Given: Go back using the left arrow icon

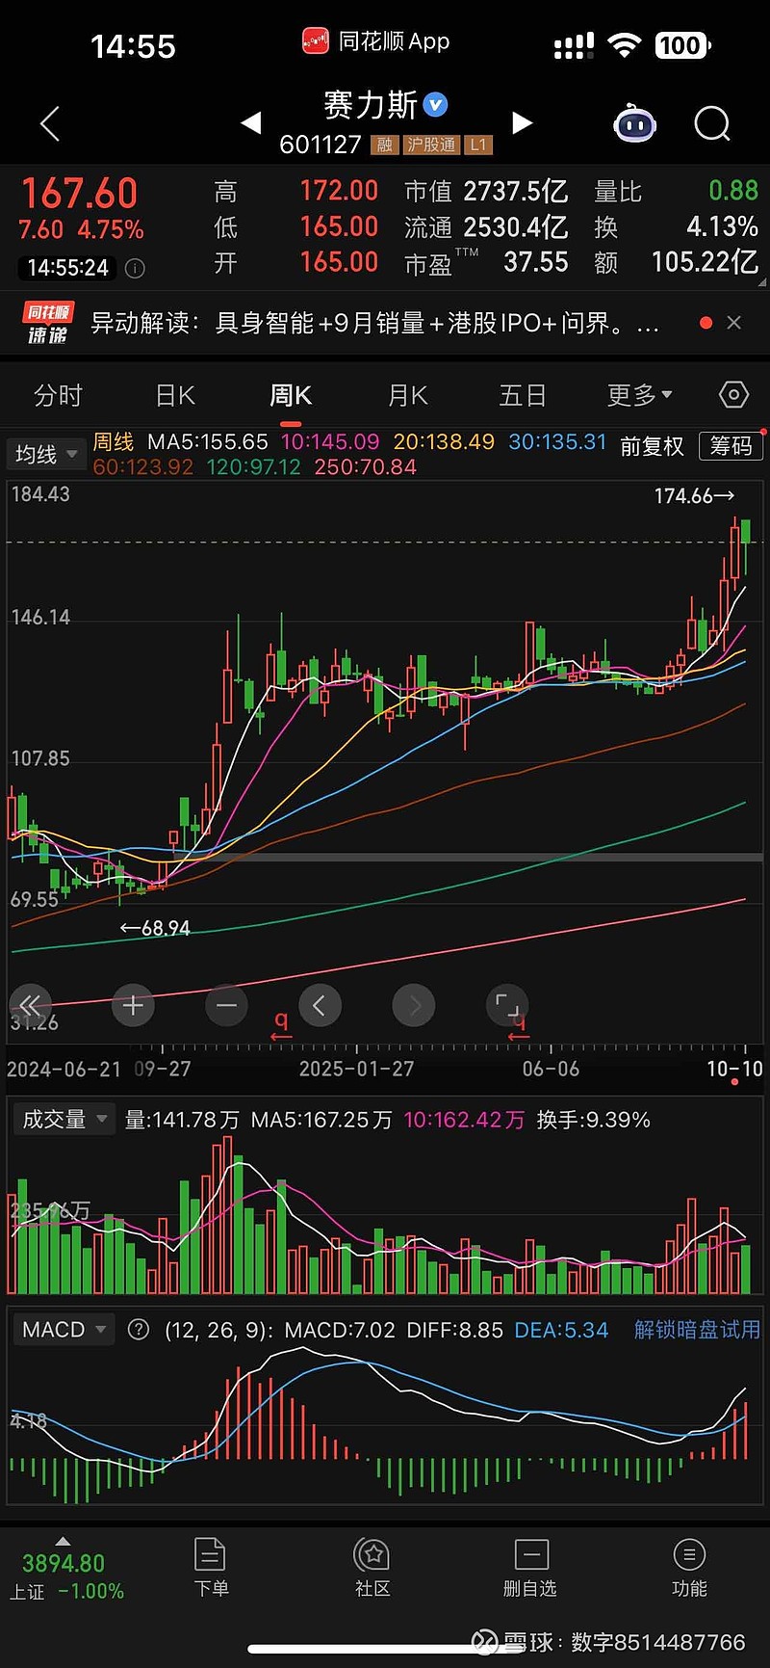Looking at the screenshot, I should 50,124.
